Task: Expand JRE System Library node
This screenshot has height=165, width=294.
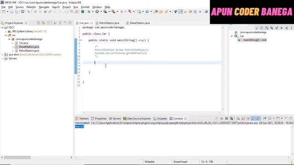Action: pyautogui.click(x=6, y=32)
